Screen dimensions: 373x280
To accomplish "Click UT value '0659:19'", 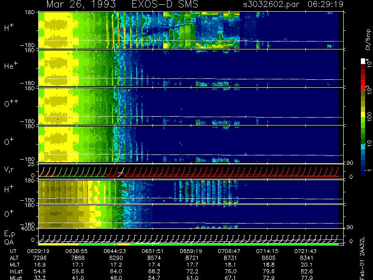I will coord(191,251).
